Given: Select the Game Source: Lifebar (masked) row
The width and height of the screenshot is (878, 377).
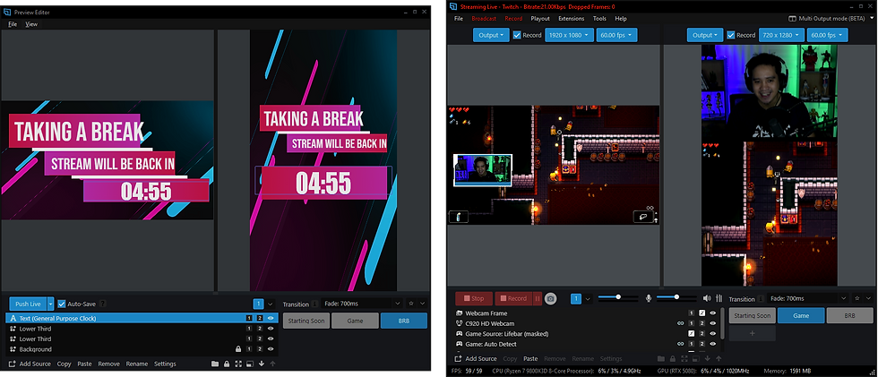Looking at the screenshot, I should tap(587, 334).
